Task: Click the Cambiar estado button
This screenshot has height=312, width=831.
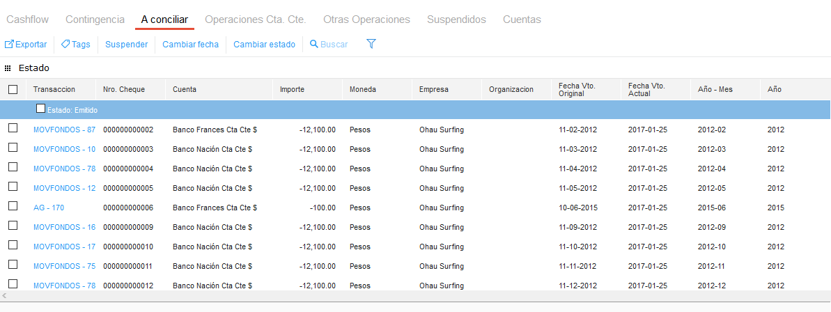Action: (264, 45)
